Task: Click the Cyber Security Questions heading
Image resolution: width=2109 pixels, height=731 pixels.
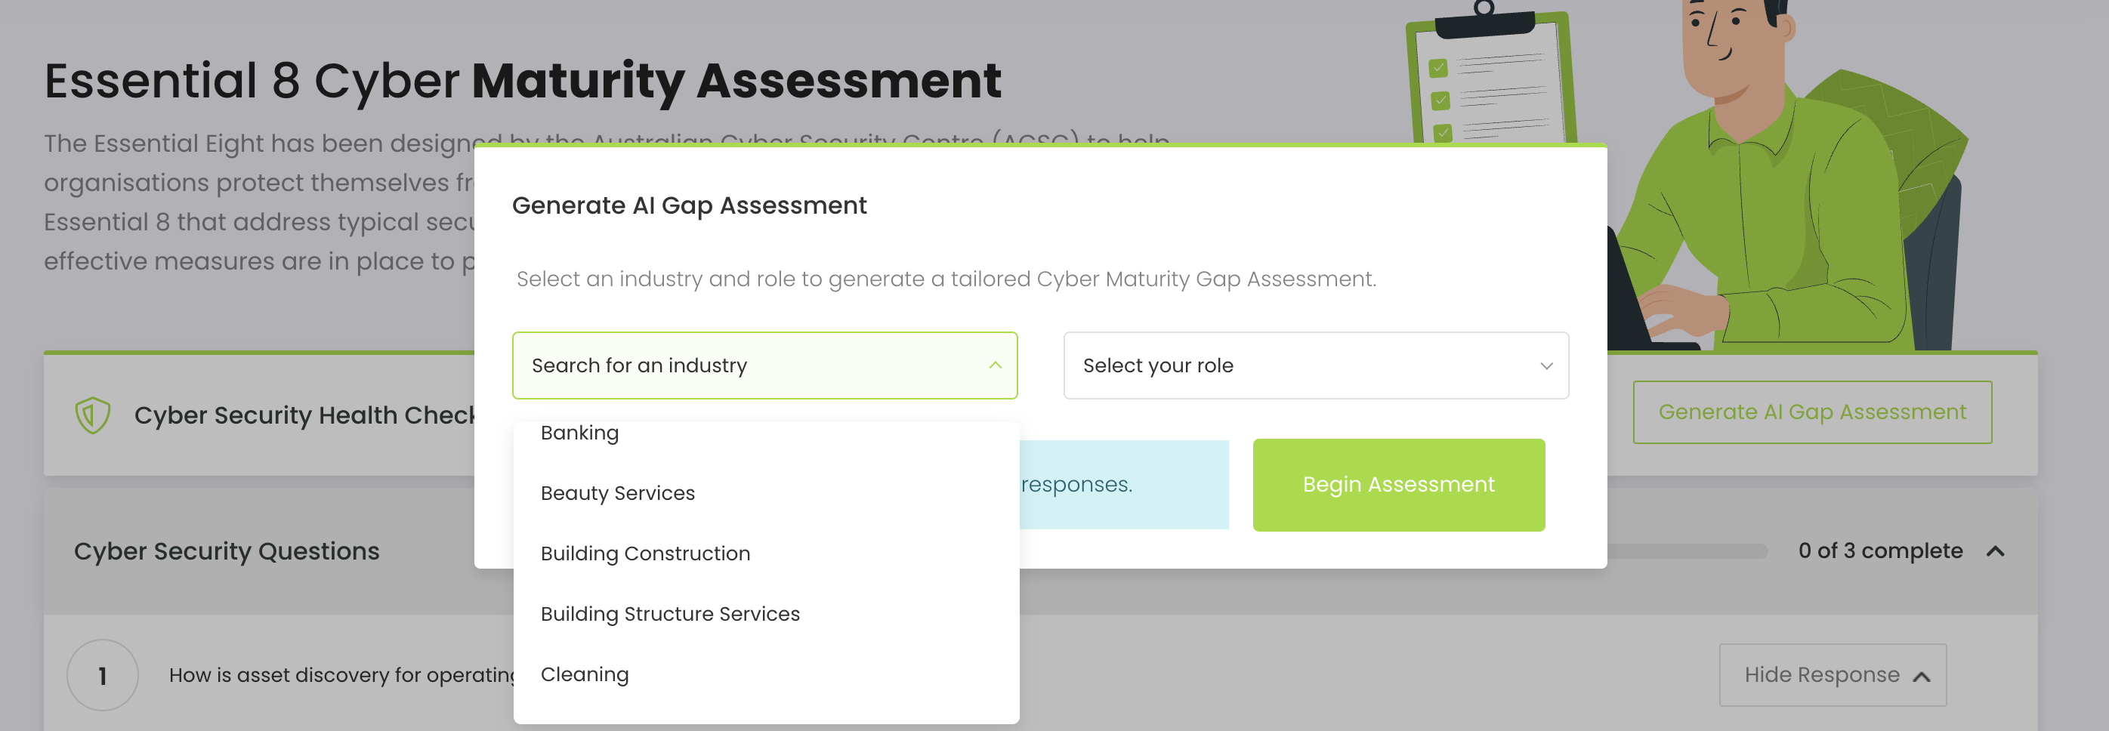Action: pyautogui.click(x=227, y=551)
